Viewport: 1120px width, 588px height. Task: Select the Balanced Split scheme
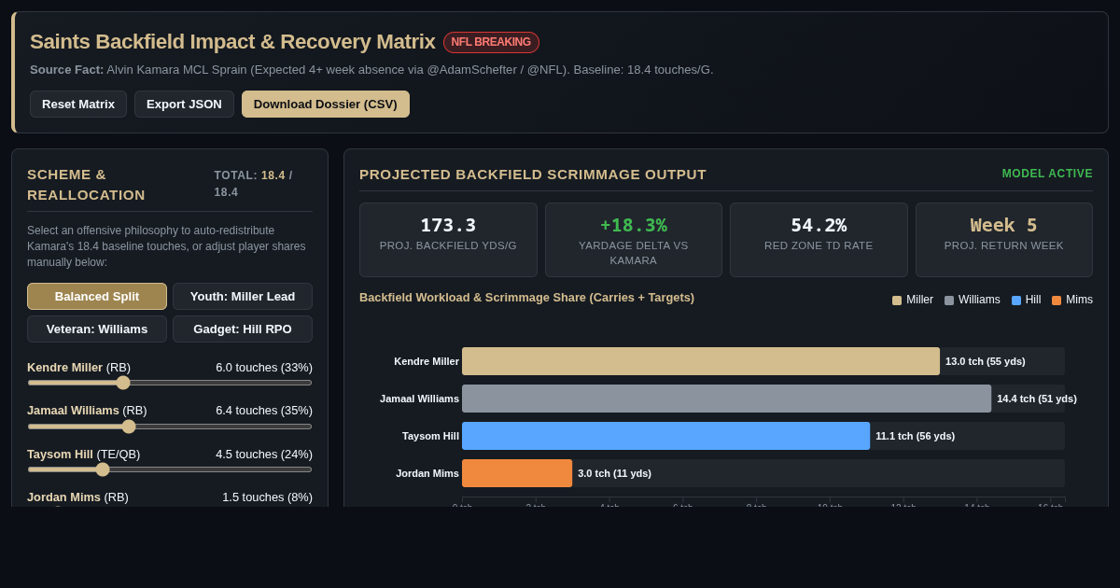pyautogui.click(x=97, y=296)
